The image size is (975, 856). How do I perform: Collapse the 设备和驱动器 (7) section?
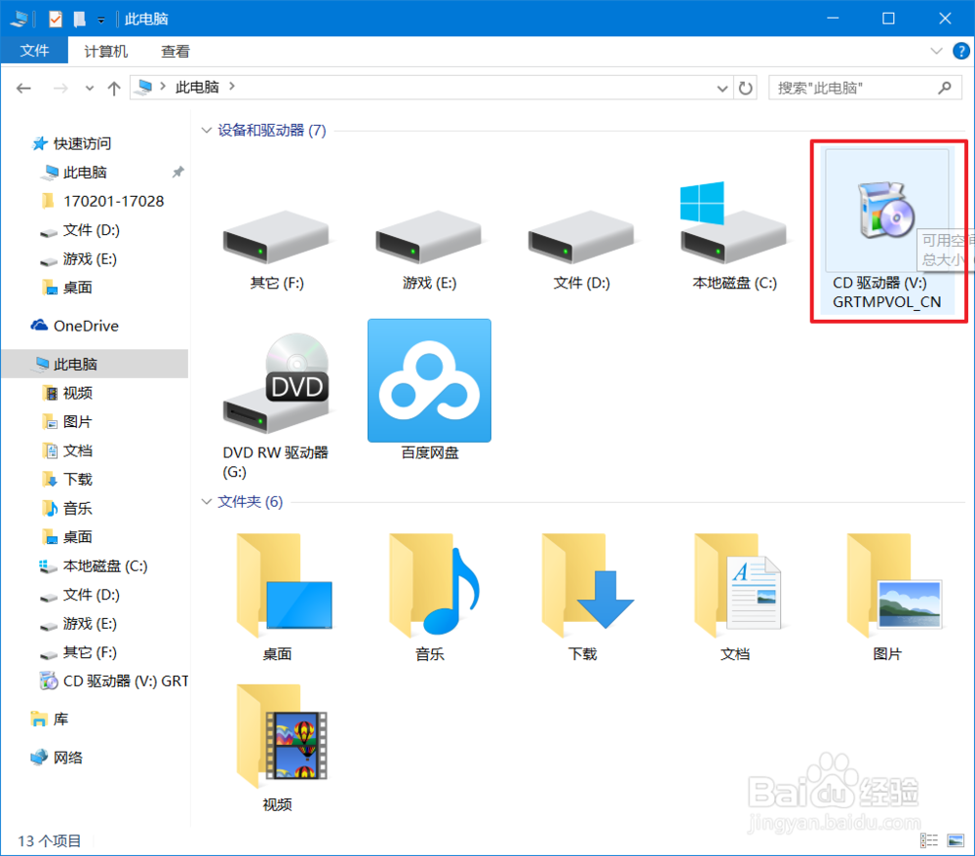click(207, 130)
